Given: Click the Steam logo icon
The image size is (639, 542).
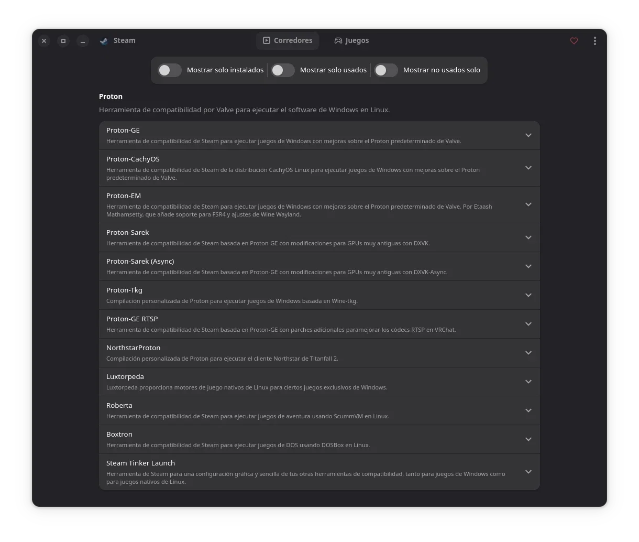Looking at the screenshot, I should [104, 41].
